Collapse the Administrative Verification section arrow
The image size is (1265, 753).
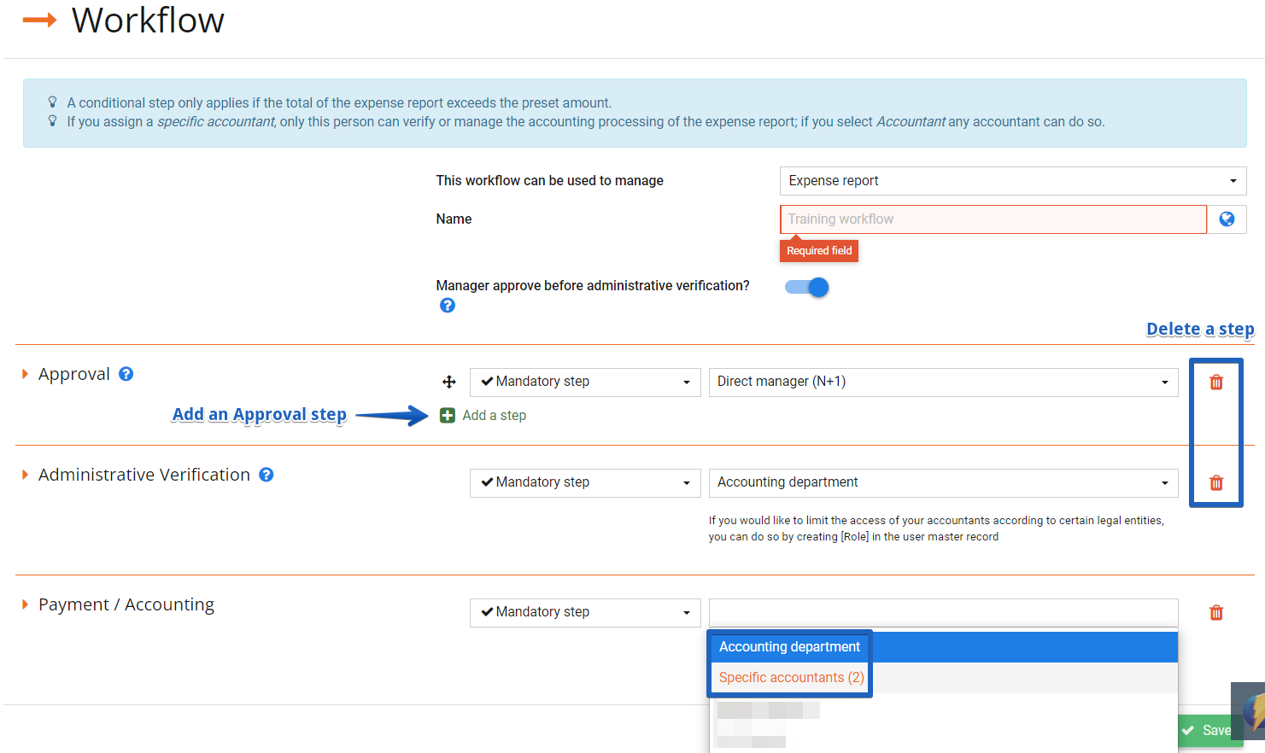point(26,475)
